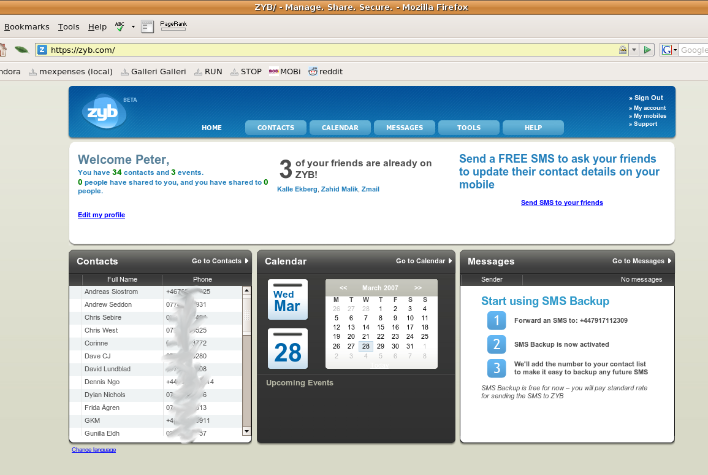
Task: Open Zmail friend link
Action: [370, 189]
